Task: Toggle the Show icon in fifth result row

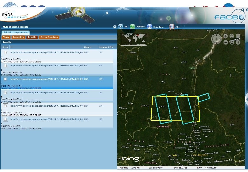Action: [x=5, y=106]
